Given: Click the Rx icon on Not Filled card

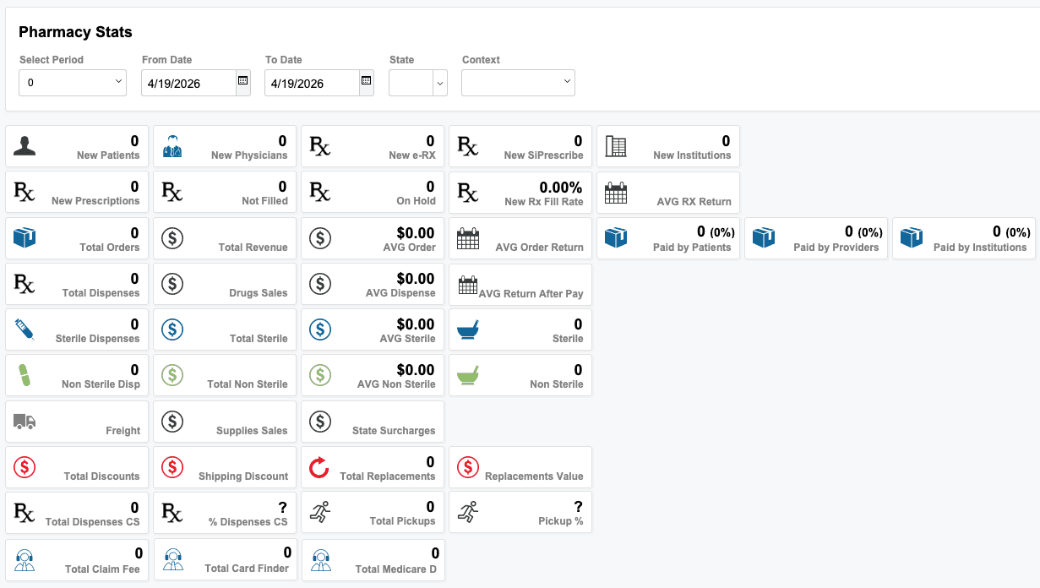Looking at the screenshot, I should [x=172, y=192].
